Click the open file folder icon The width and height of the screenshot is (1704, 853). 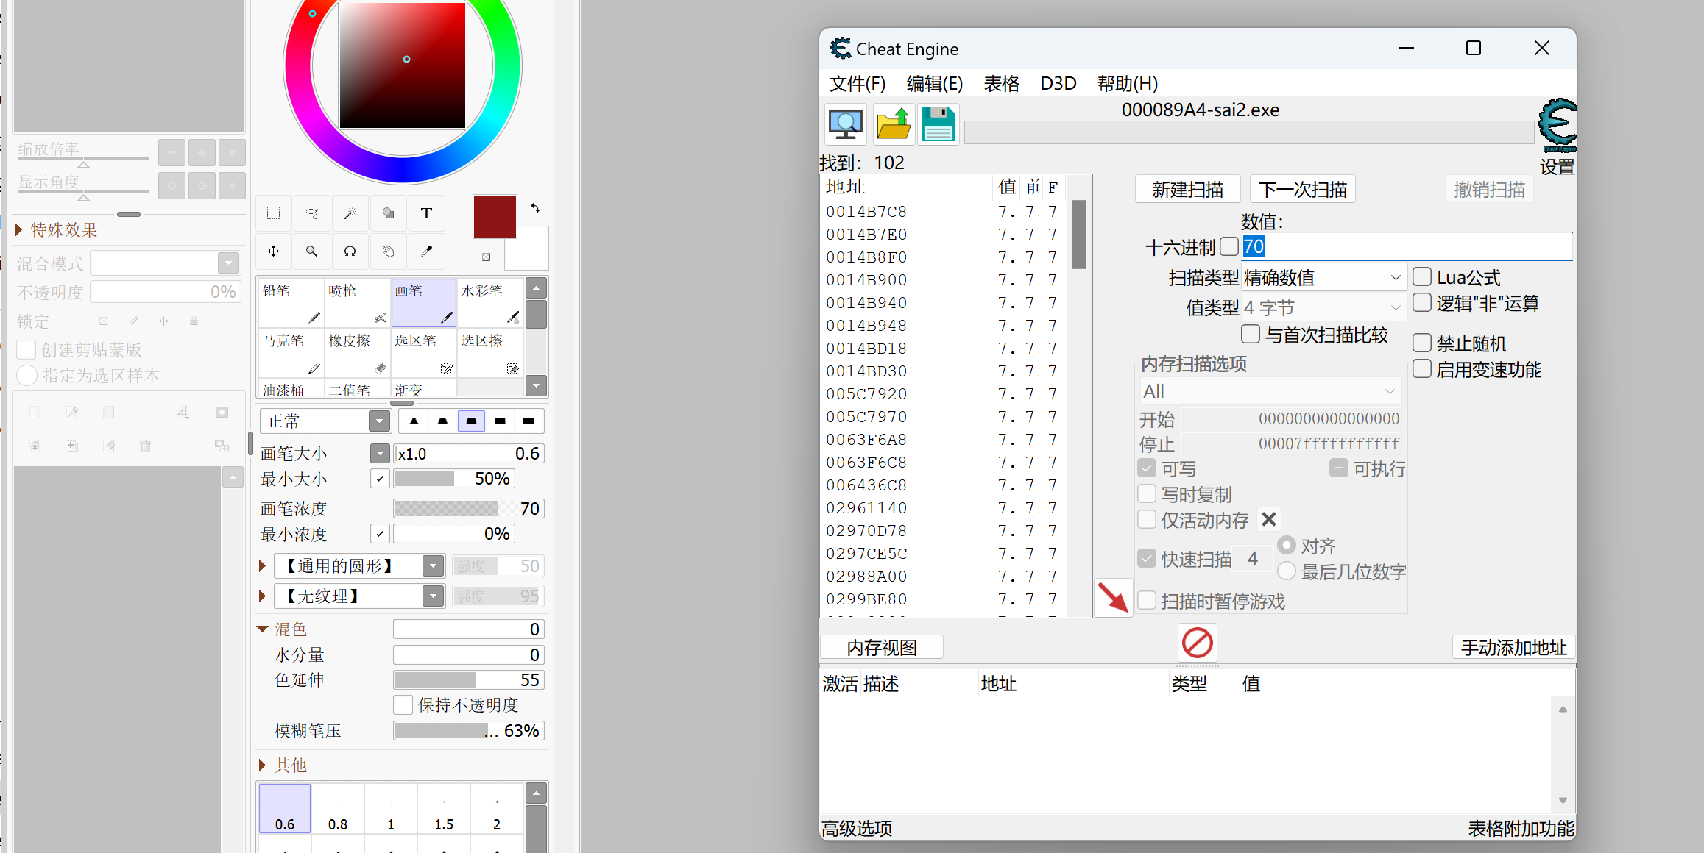(894, 125)
